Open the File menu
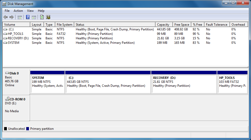 [x=7, y=11]
